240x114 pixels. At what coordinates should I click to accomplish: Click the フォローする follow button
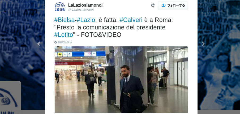tap(173, 6)
